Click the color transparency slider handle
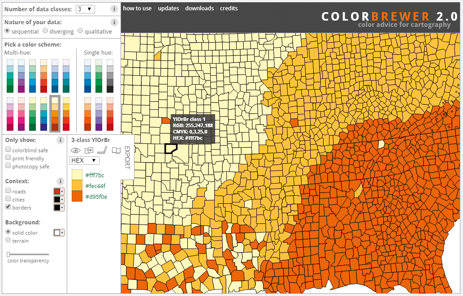Screen dimensions: 463x296 9,254
